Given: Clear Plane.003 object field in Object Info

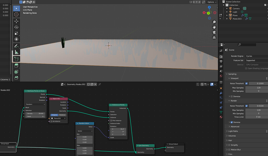Looking at the screenshot, I should (65, 118).
